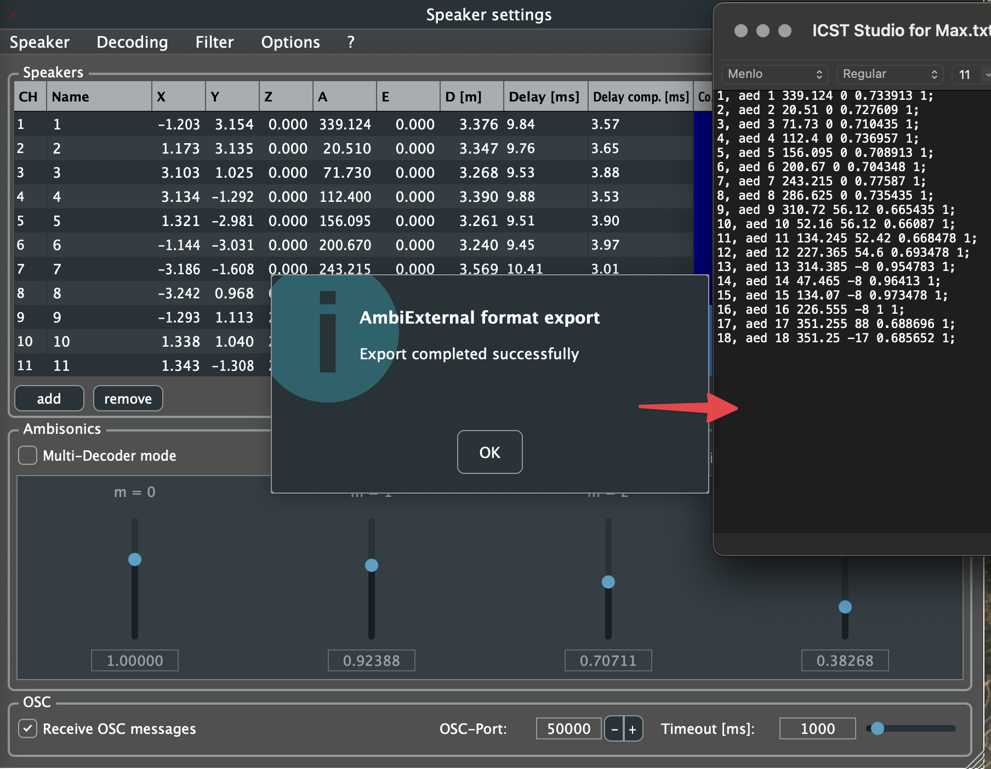
Task: Click the red X close icon
Action: (x=13, y=14)
